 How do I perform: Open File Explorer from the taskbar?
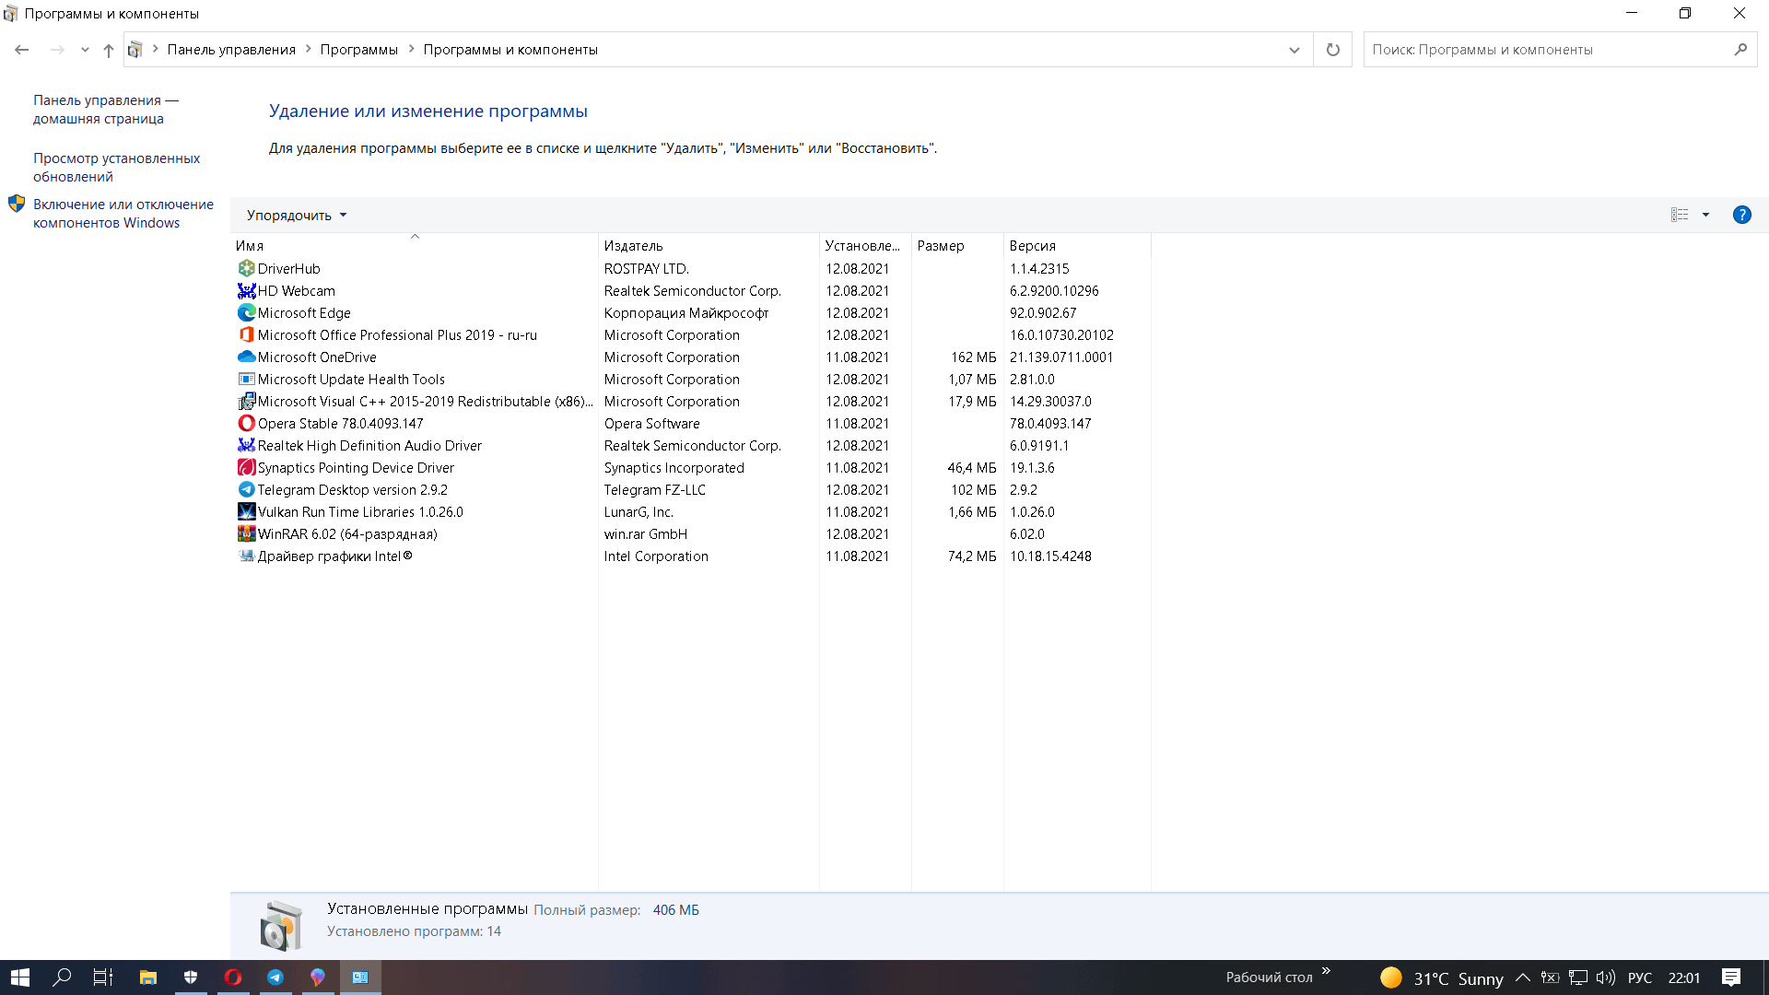147,977
